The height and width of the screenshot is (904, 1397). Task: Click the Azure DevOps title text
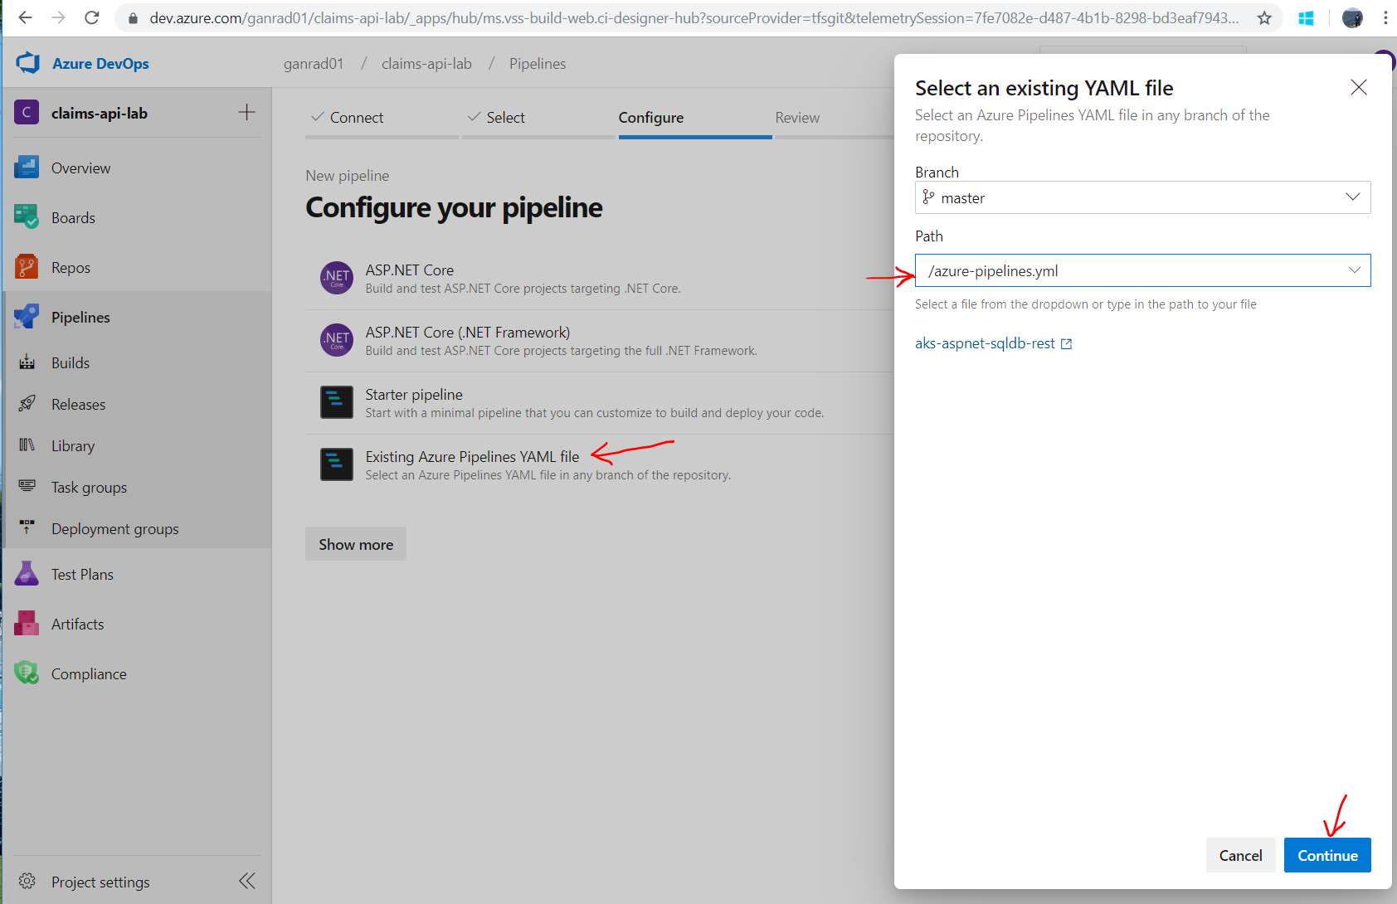(x=100, y=64)
